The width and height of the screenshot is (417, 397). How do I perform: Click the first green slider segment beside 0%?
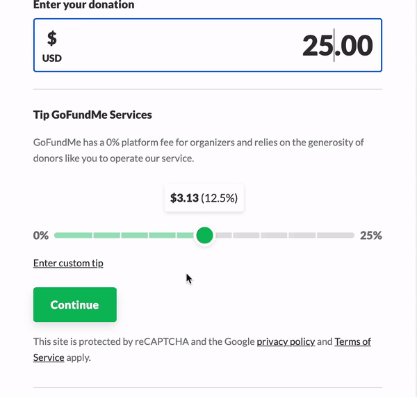point(73,236)
